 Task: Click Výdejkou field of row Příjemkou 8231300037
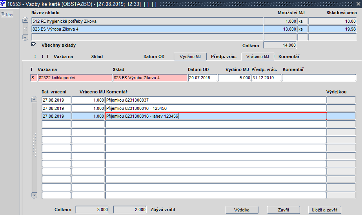tap(341, 100)
